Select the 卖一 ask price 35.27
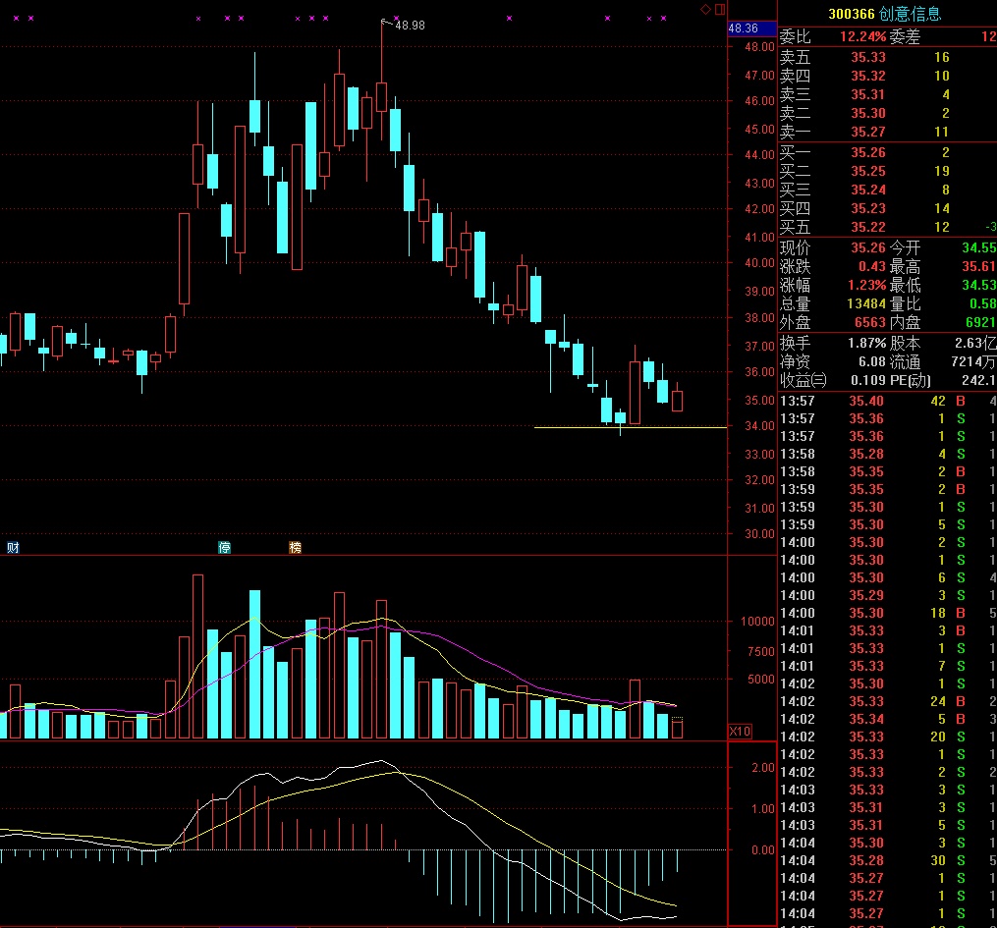 [x=867, y=132]
